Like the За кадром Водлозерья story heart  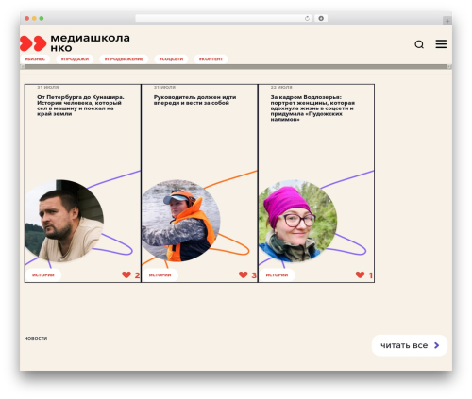coord(360,274)
